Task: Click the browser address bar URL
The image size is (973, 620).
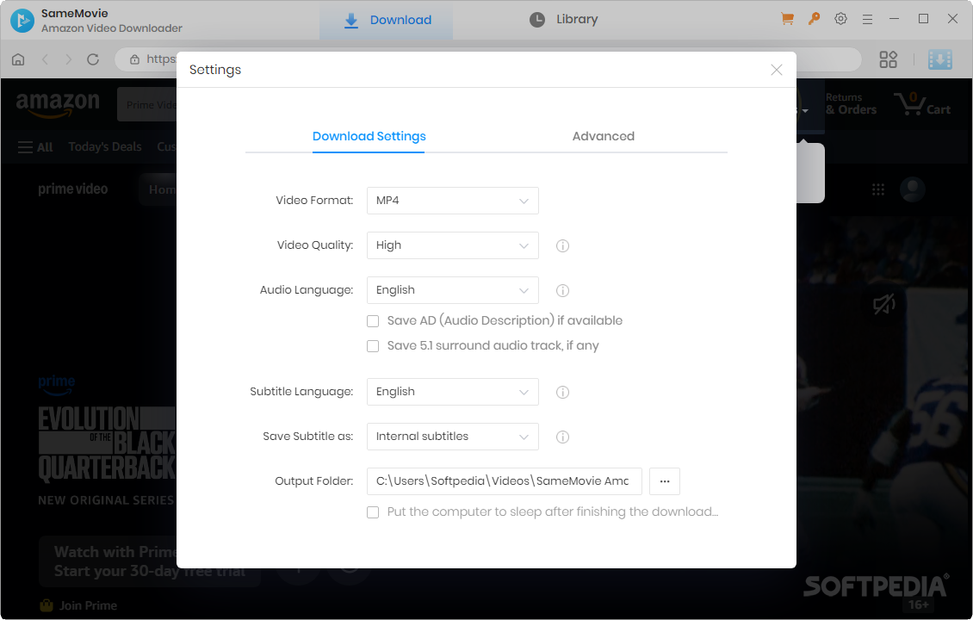Action: (161, 59)
